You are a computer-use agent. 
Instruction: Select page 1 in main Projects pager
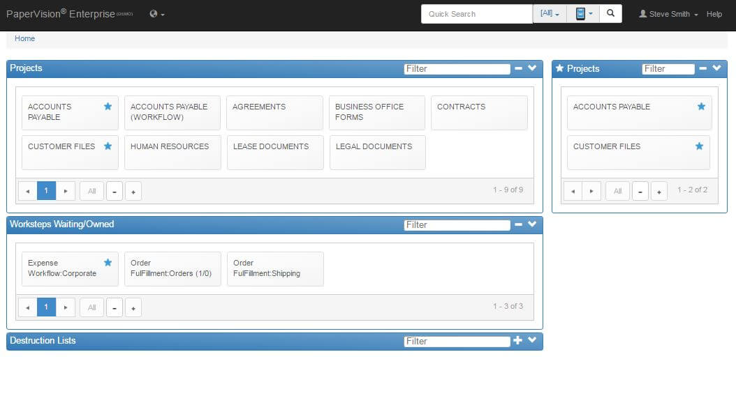tap(46, 191)
